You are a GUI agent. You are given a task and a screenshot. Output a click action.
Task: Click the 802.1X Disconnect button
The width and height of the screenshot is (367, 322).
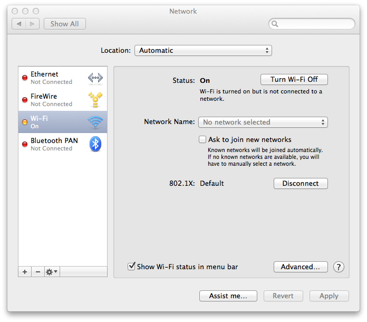[x=301, y=183]
